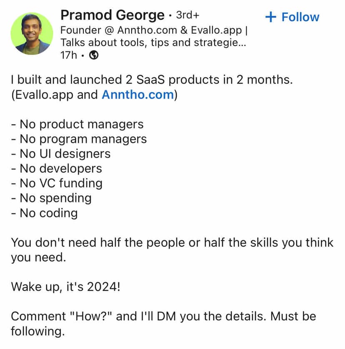Click the "No developers" bullet line
Image resolution: width=345 pixels, height=349 pixels.
56,168
